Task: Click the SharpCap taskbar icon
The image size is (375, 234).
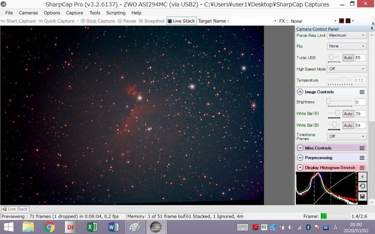Action: click(156, 227)
